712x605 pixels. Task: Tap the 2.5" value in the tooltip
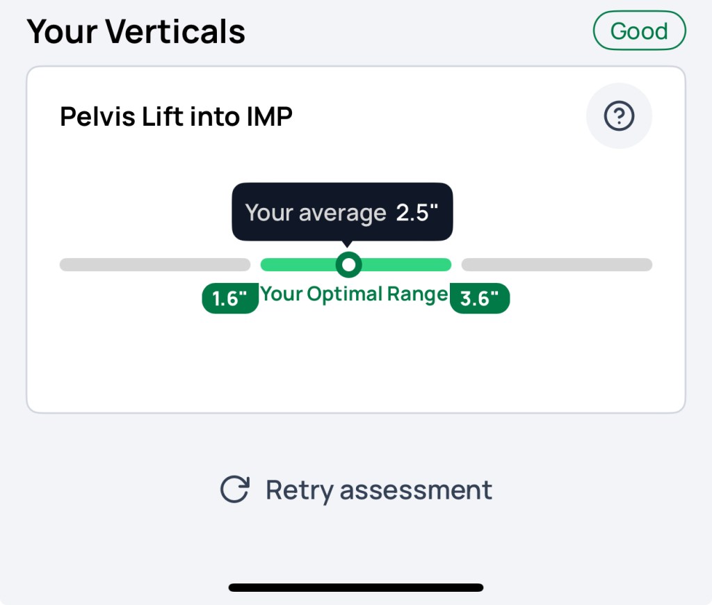tap(417, 213)
